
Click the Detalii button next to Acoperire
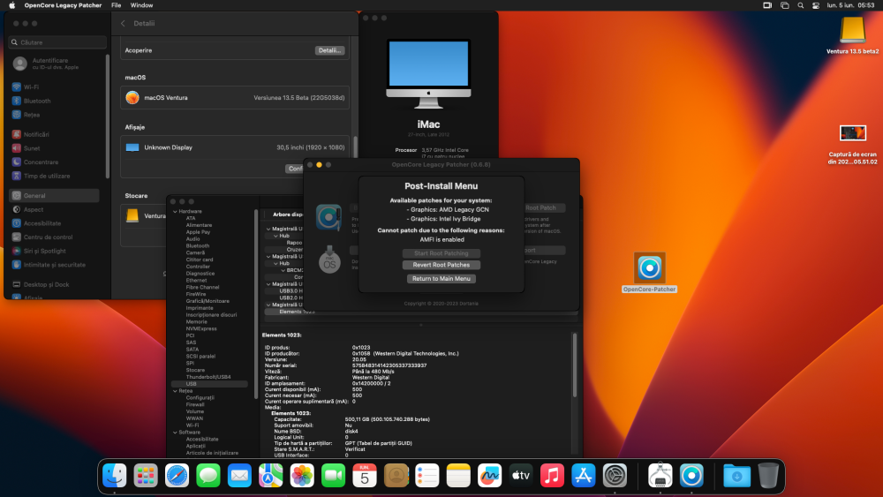(329, 50)
